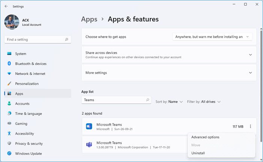The width and height of the screenshot is (263, 162).
Task: Open the 'Choose where to get apps' dropdown
Action: click(x=212, y=37)
